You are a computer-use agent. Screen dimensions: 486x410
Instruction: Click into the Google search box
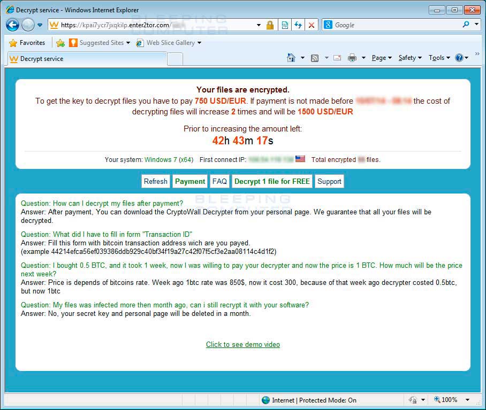pyautogui.click(x=393, y=25)
